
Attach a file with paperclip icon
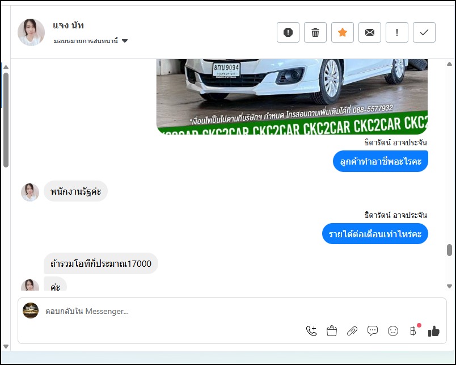352,331
